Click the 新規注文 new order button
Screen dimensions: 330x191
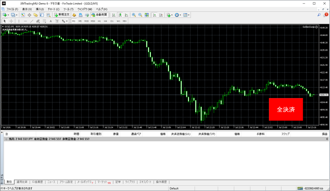click(x=62, y=15)
